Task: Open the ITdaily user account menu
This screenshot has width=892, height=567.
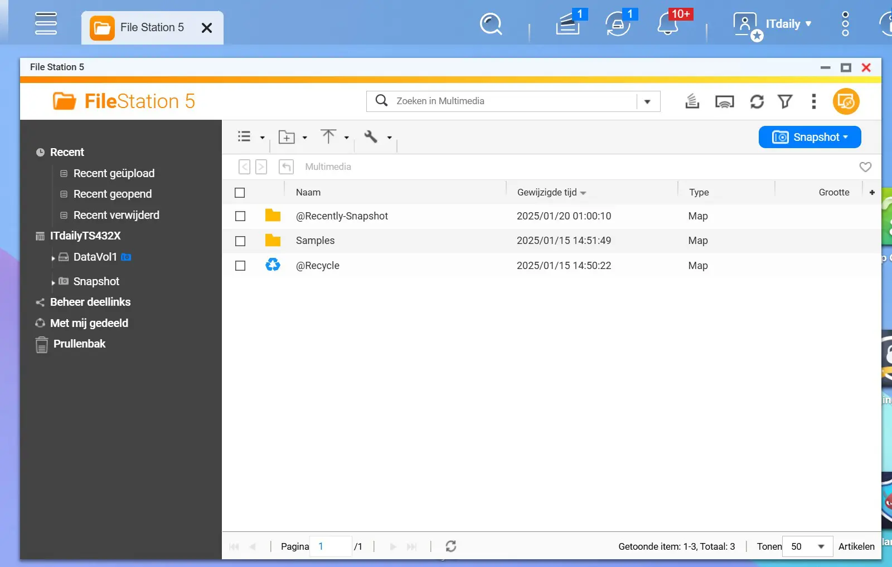Action: (773, 25)
